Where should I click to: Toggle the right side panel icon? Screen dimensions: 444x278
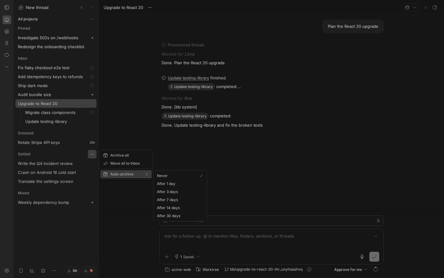(x=435, y=7)
